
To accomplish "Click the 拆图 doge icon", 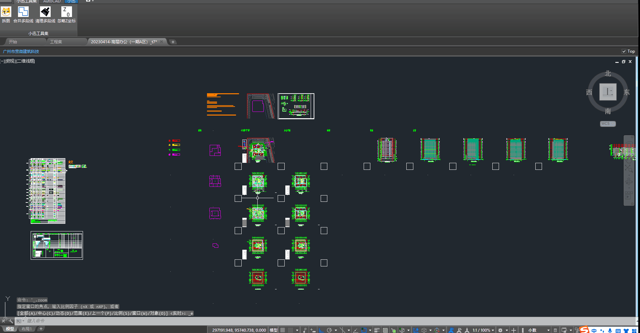I will (6, 12).
